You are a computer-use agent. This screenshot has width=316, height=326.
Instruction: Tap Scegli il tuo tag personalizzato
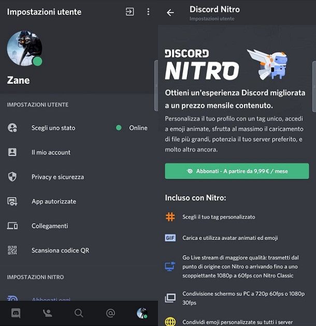pos(219,217)
